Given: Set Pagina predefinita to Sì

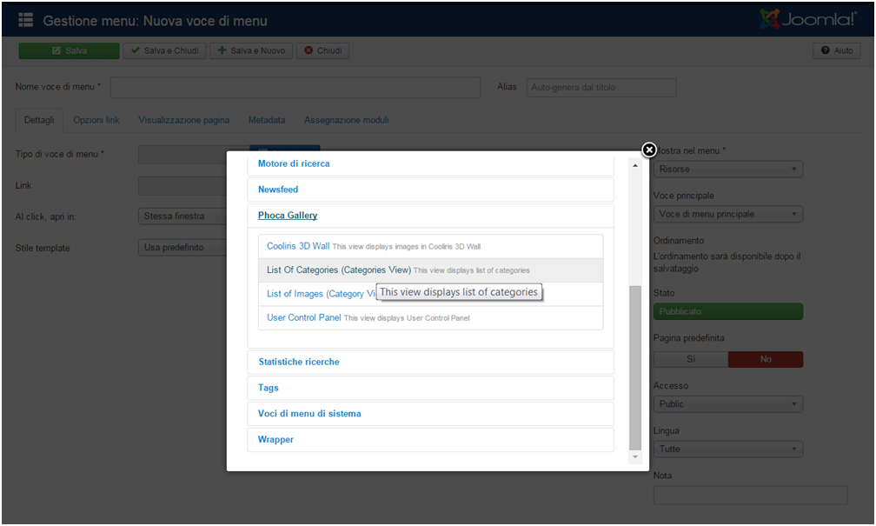Looking at the screenshot, I should pyautogui.click(x=691, y=359).
